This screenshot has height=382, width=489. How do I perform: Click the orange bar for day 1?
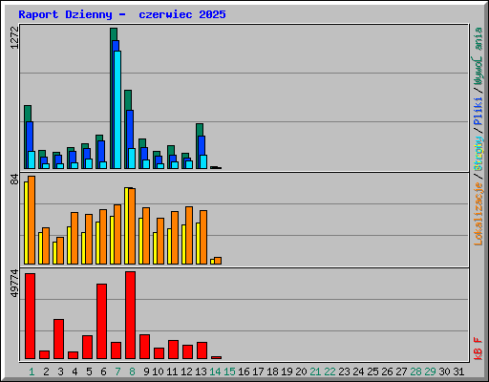(x=32, y=220)
